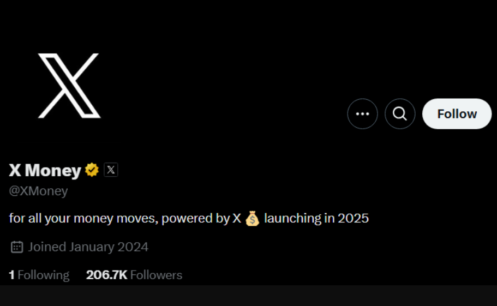Click the magnifier search profile icon
The height and width of the screenshot is (306, 497).
pyautogui.click(x=400, y=113)
